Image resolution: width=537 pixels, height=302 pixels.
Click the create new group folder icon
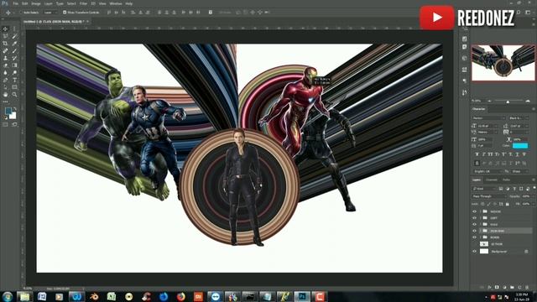pyautogui.click(x=512, y=287)
